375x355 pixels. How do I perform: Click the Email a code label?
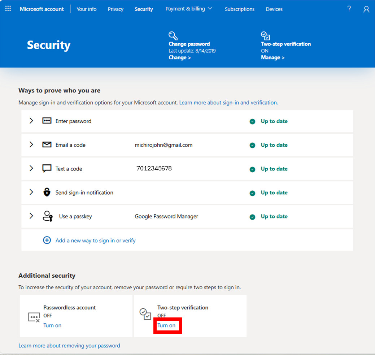tap(70, 145)
